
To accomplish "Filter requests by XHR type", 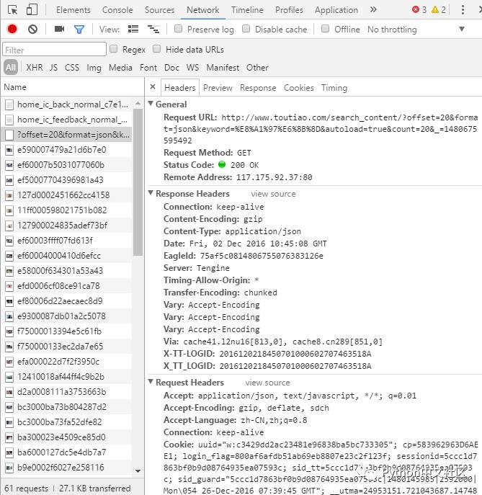I will pyautogui.click(x=34, y=68).
